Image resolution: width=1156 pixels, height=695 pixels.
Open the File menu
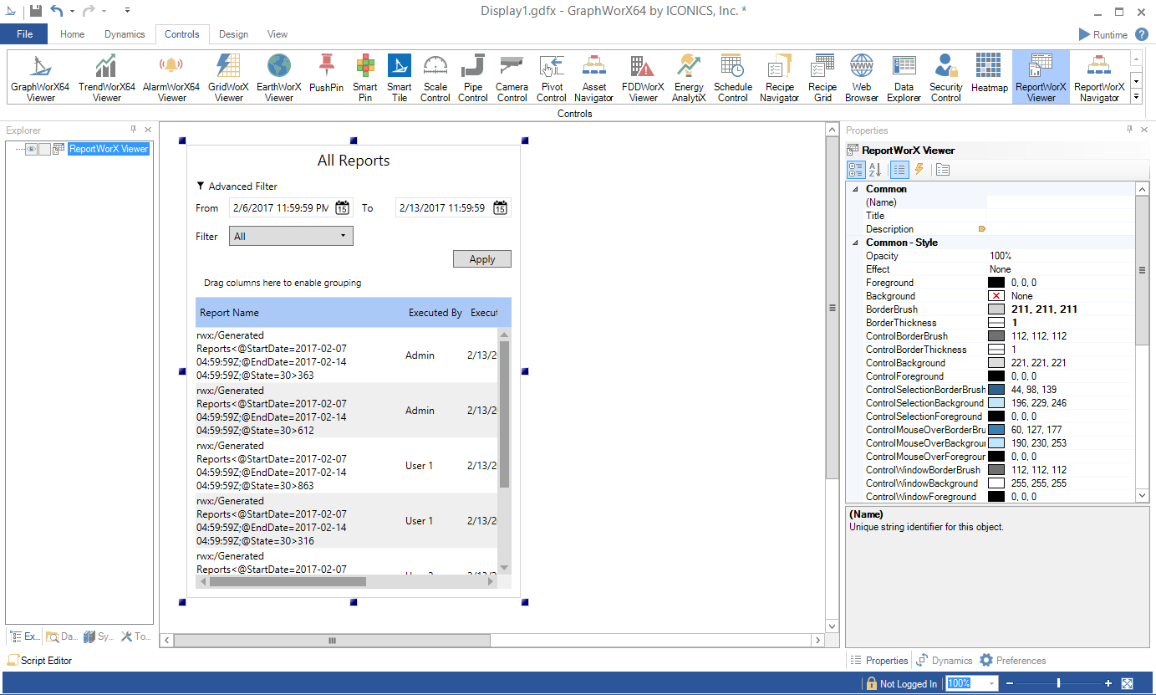point(24,34)
